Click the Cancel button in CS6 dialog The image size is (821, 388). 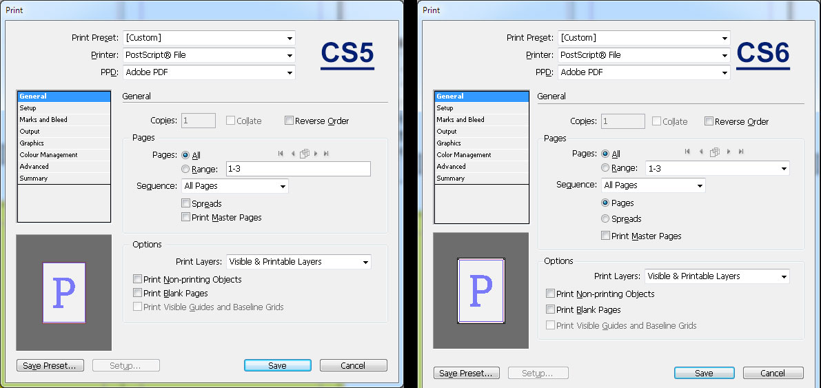coord(773,373)
